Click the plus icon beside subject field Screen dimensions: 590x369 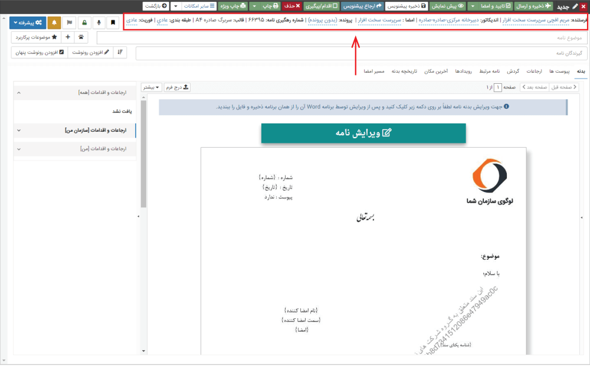coord(68,37)
